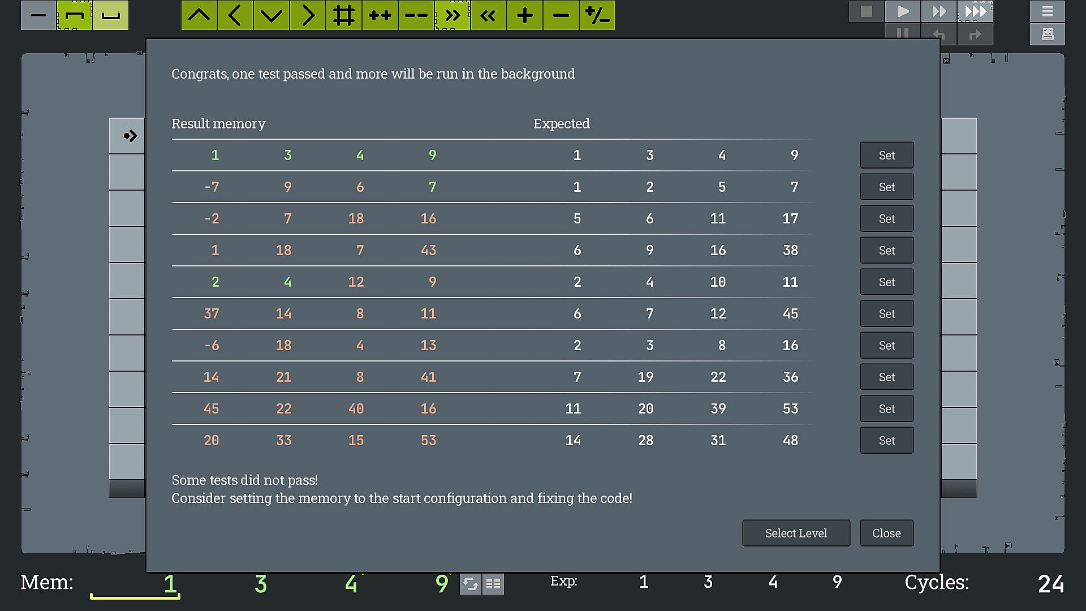
Task: Select the shift left (<<) instruction
Action: coord(489,15)
